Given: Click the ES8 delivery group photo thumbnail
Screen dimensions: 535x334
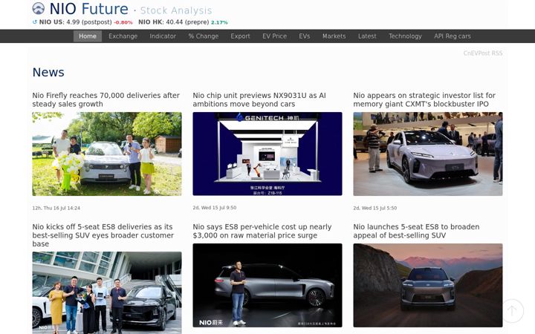Looking at the screenshot, I should [x=107, y=292].
